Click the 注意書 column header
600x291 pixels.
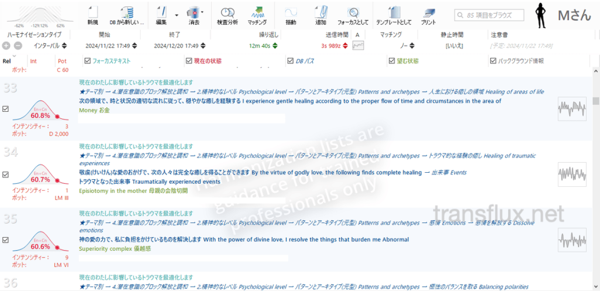(499, 35)
